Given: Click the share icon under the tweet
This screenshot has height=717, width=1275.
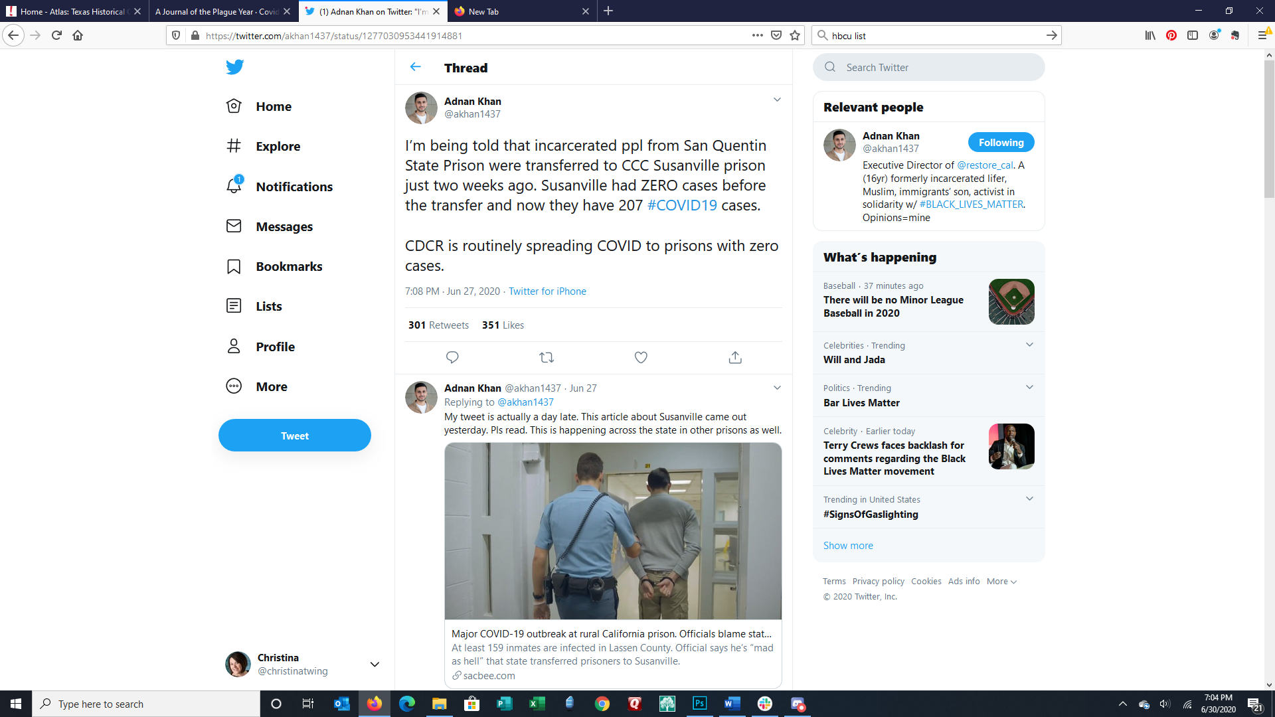Looking at the screenshot, I should click(x=735, y=357).
